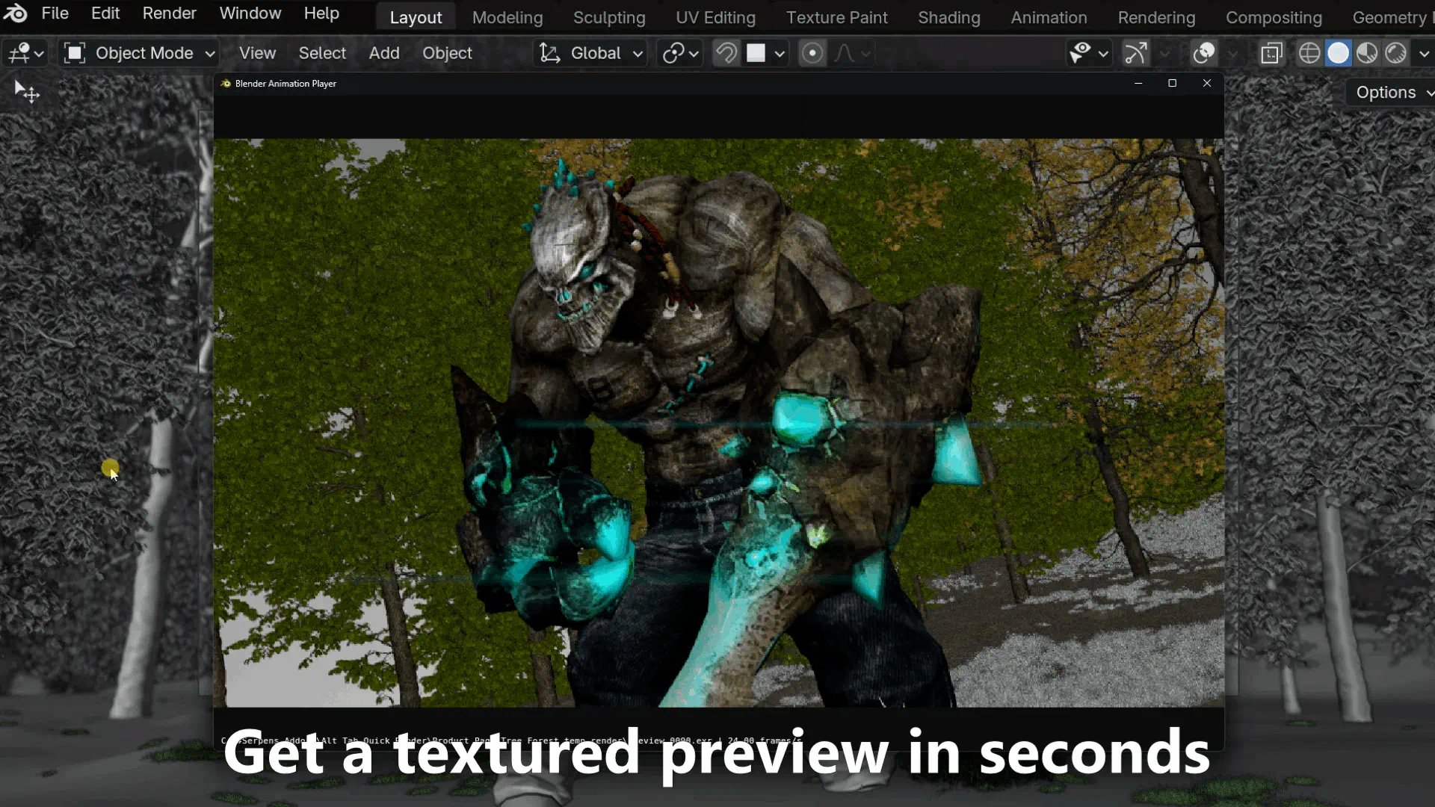Screen dimensions: 1435x807
Task: Enable rendered viewport shading
Action: (x=1398, y=52)
